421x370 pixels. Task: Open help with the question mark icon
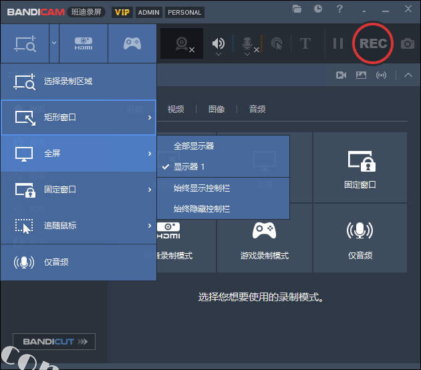[x=339, y=9]
